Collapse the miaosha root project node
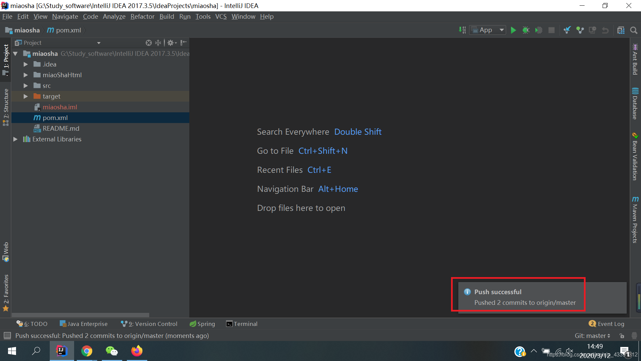 [x=15, y=53]
